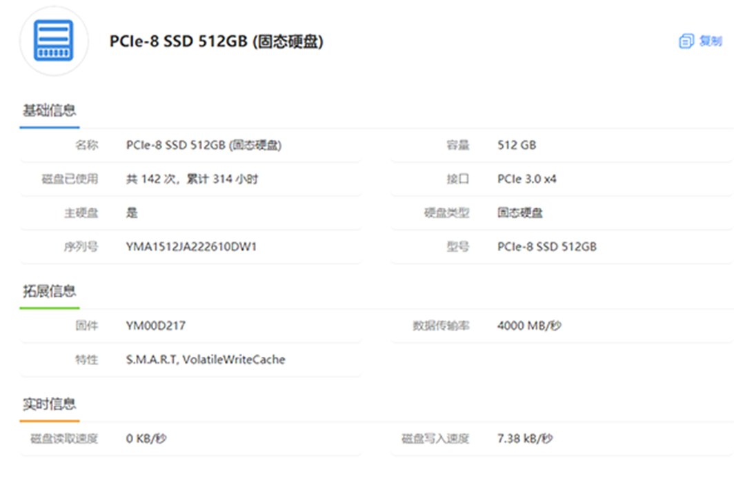Image resolution: width=745 pixels, height=490 pixels.
Task: Select the PCIe-8 SSD 512GB page title
Action: [216, 41]
